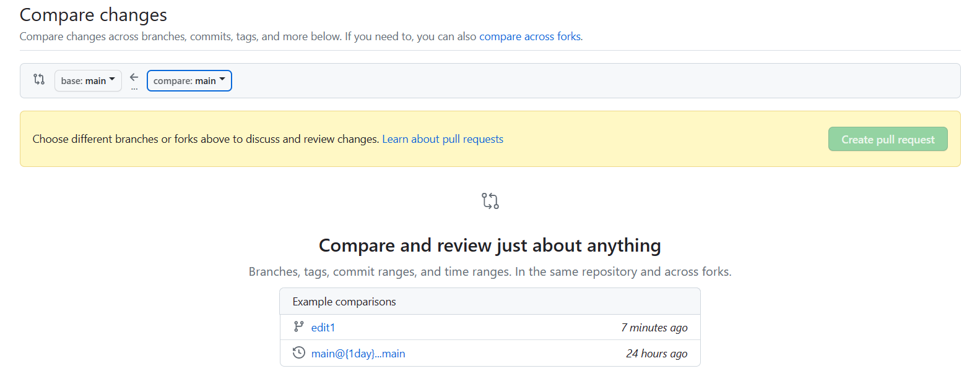
Task: Click the Compare and review just about anything heading
Action: point(490,245)
